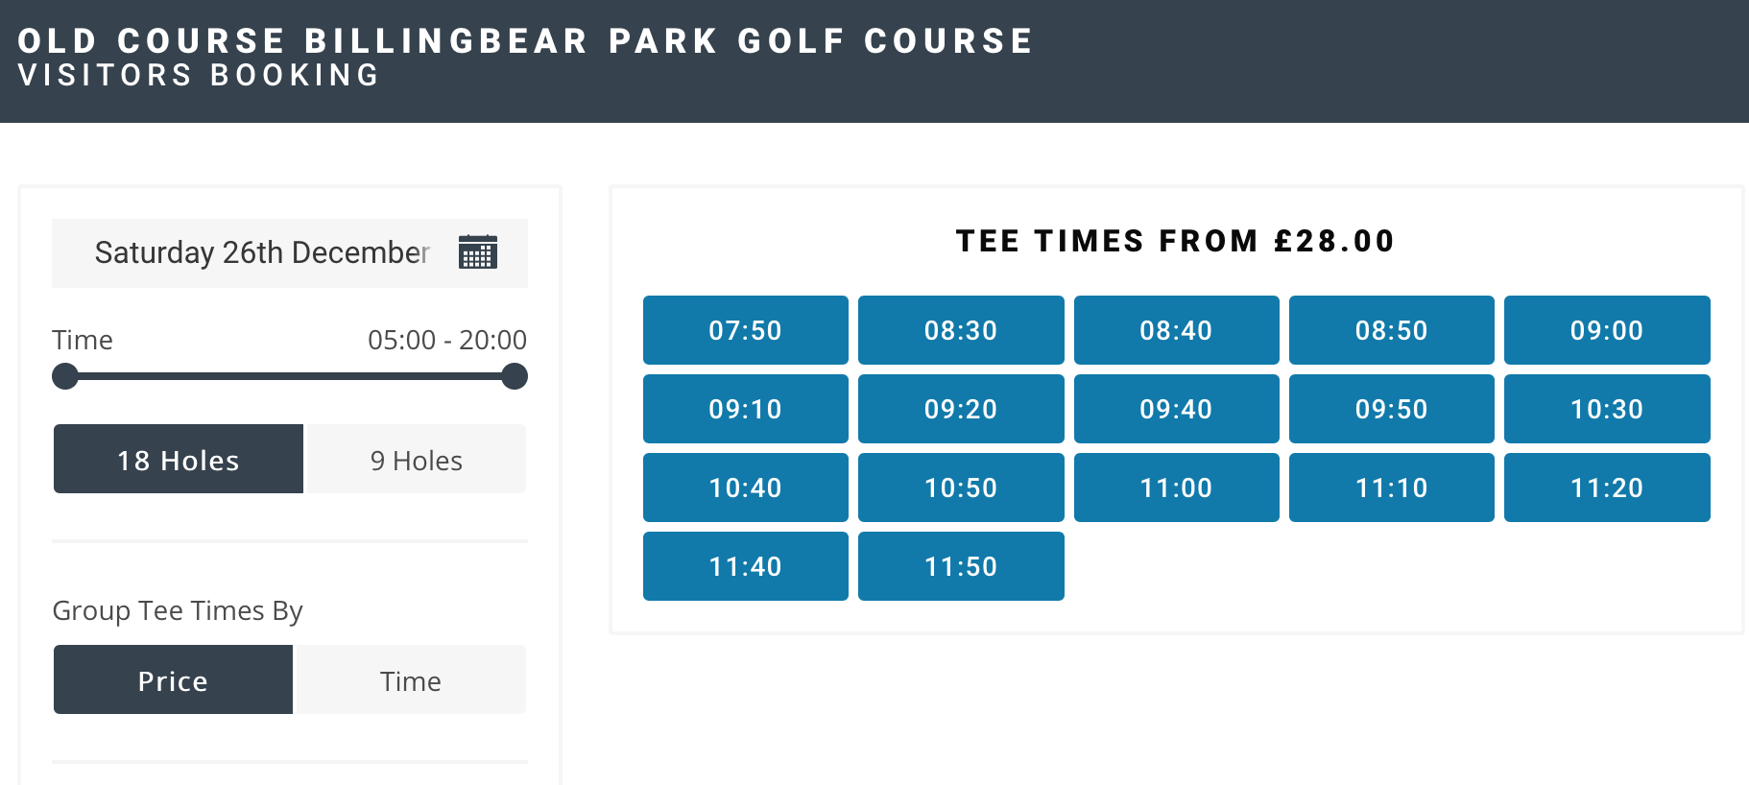Click the 09:10 tee time
This screenshot has height=785, width=1749.
pos(745,409)
